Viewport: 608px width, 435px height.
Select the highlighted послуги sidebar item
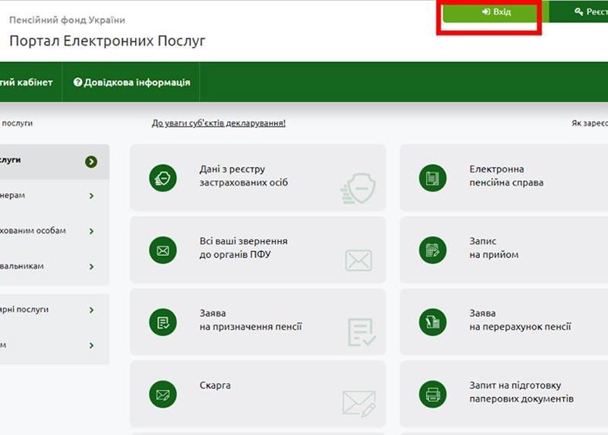click(x=54, y=161)
